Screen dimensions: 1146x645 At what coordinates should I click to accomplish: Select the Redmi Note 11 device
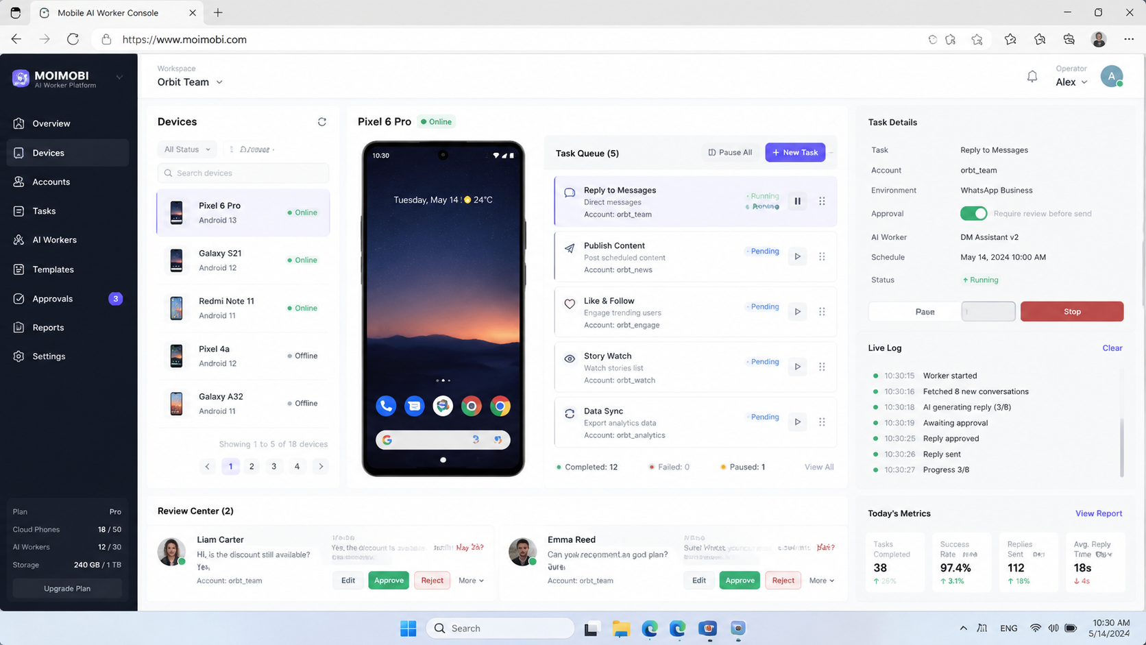tap(243, 308)
